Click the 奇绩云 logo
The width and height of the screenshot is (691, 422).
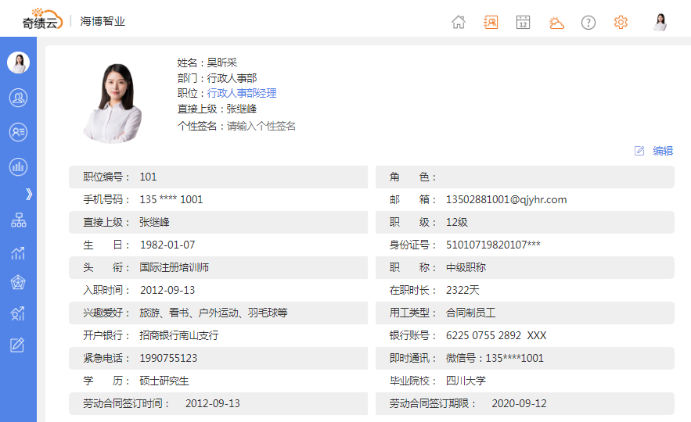[x=42, y=20]
